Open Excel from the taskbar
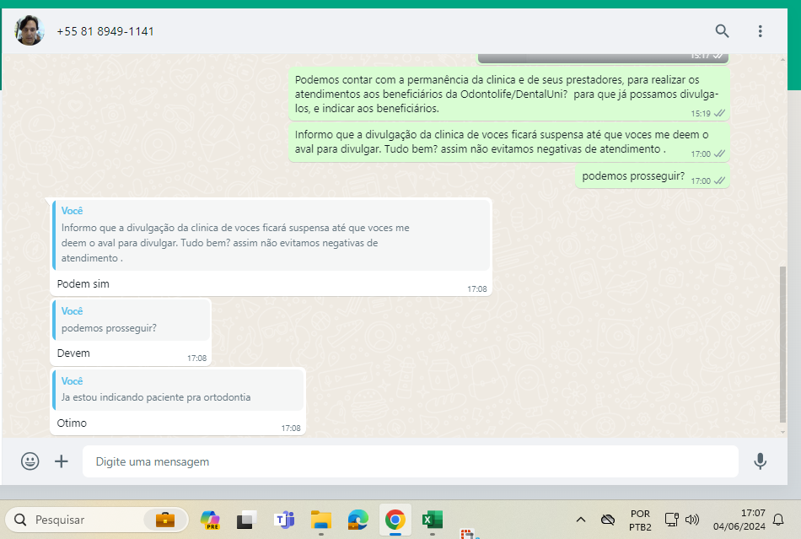The image size is (801, 539). (433, 520)
